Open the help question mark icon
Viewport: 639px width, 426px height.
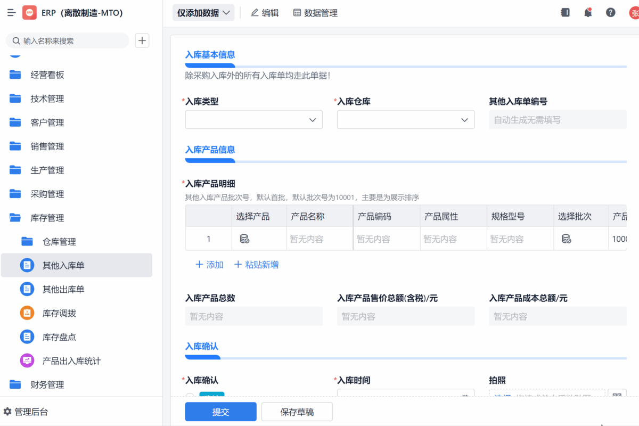point(611,13)
